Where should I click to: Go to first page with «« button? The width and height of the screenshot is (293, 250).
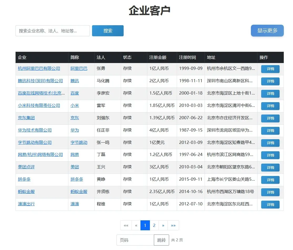(x=126, y=225)
